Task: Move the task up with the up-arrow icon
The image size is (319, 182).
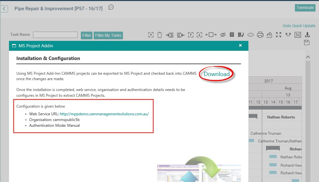Action: [x=191, y=35]
